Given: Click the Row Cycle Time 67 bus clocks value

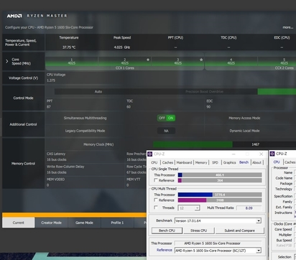Looking at the screenshot, I should 136,172.
